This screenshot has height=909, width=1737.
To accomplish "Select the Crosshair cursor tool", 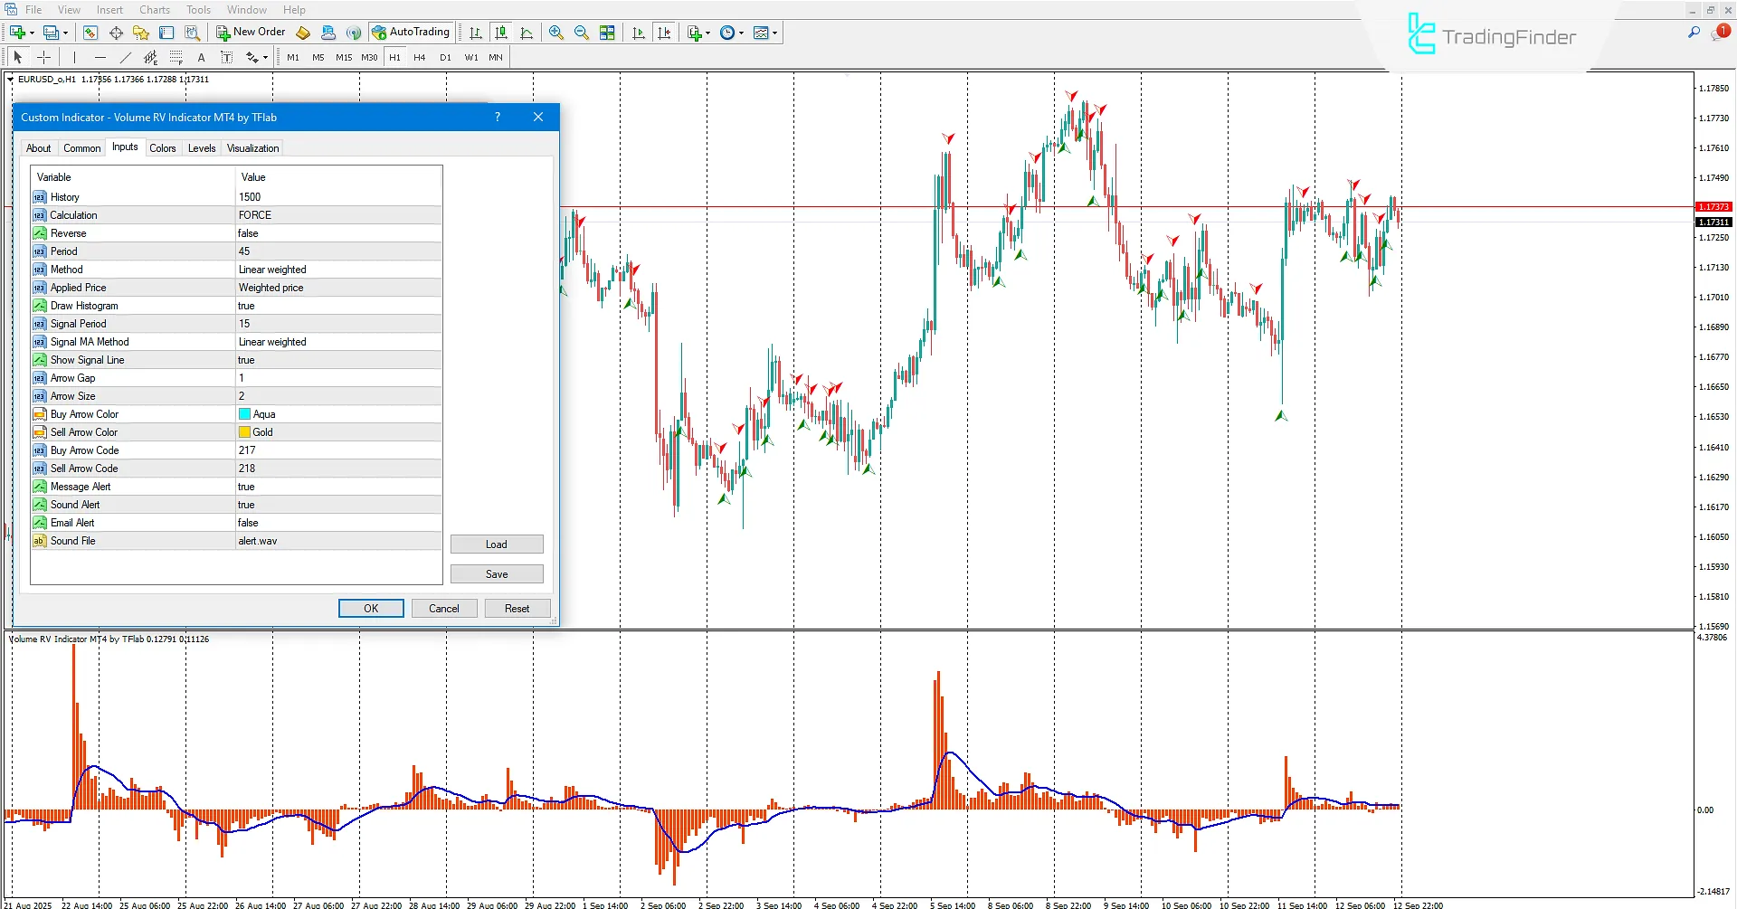I will pos(43,57).
